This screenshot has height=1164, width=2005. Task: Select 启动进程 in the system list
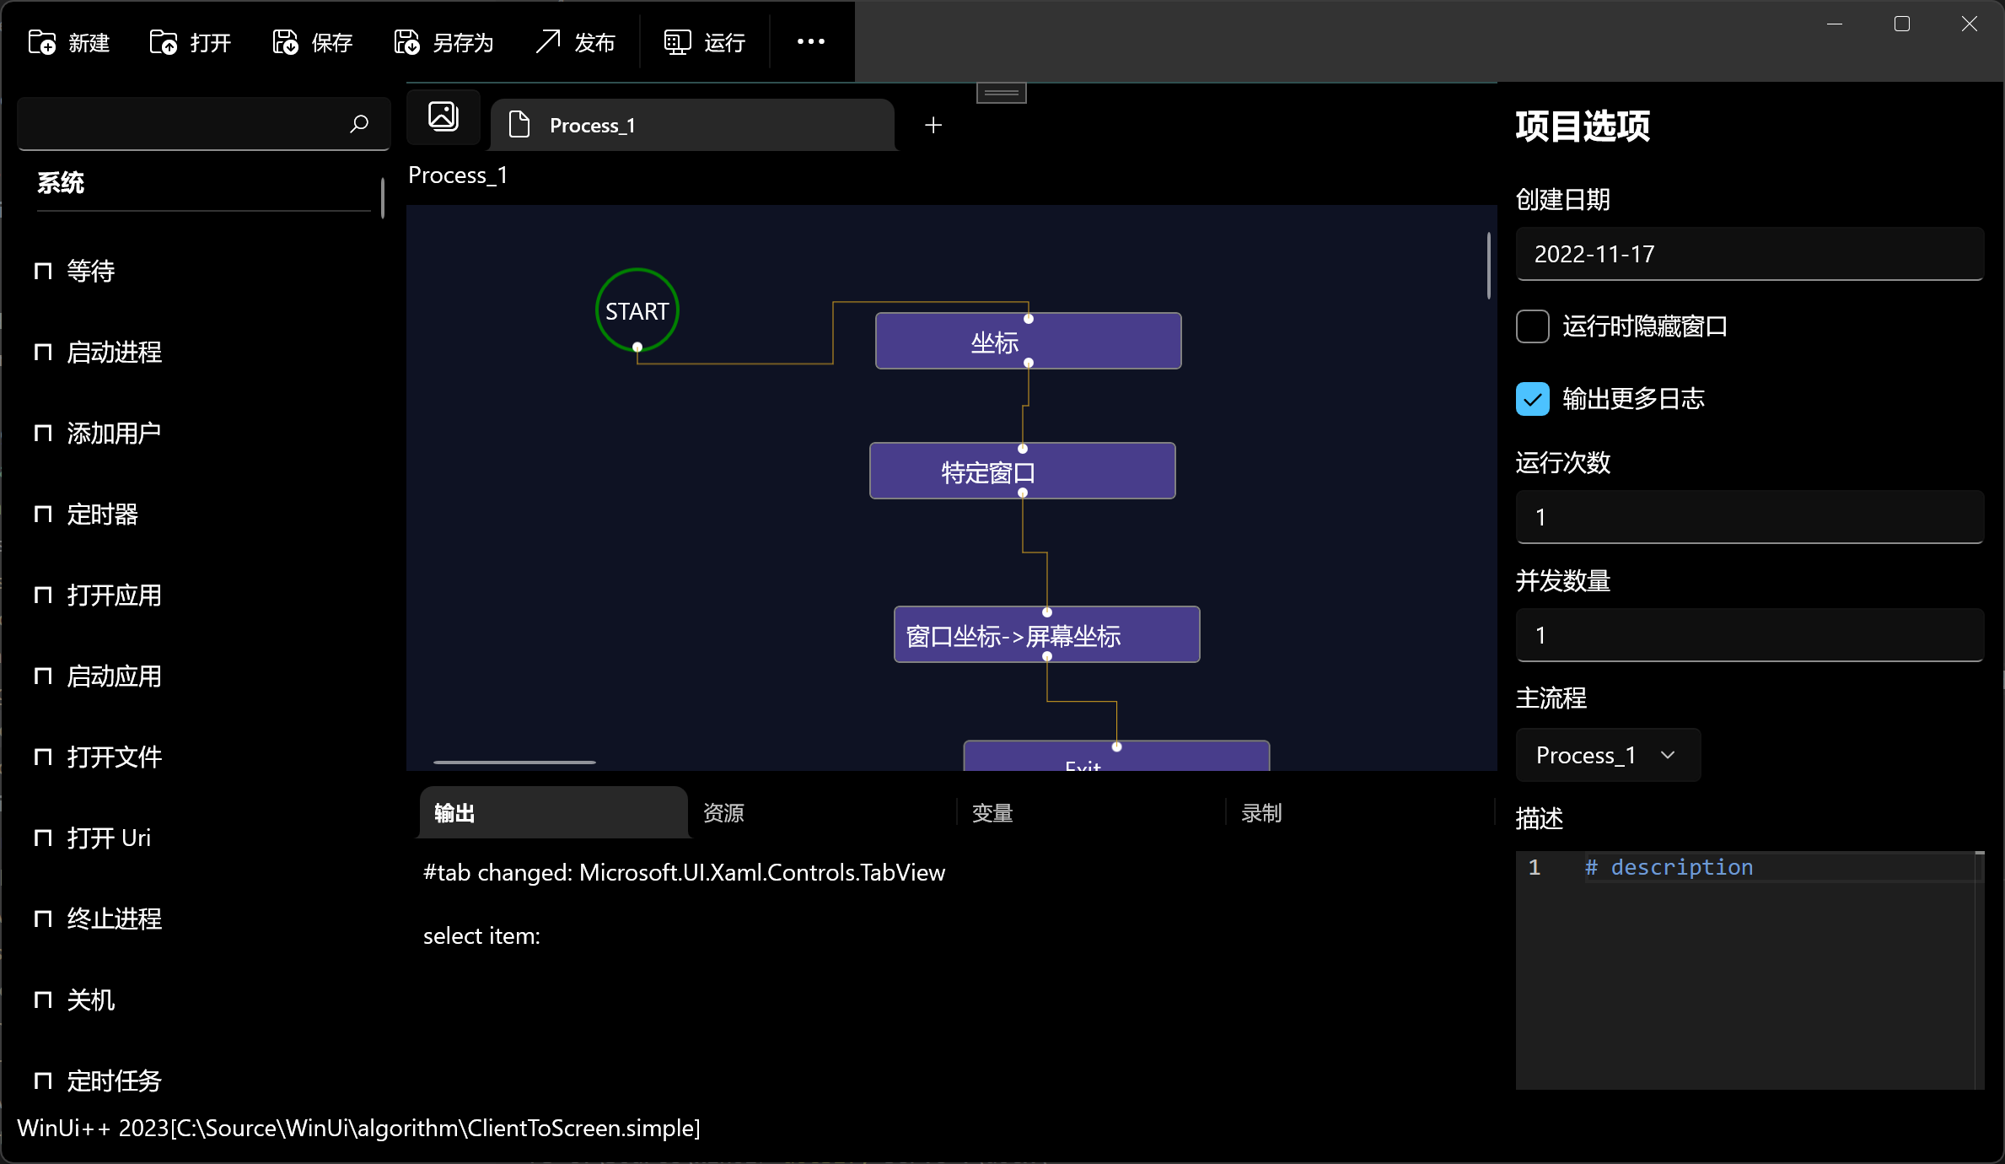pyautogui.click(x=114, y=352)
